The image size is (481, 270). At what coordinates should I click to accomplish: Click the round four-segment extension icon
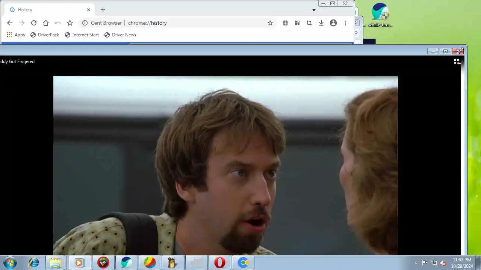click(285, 23)
